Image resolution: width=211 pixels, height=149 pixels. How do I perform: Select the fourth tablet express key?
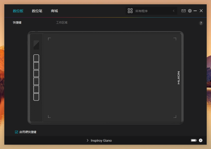36,81
